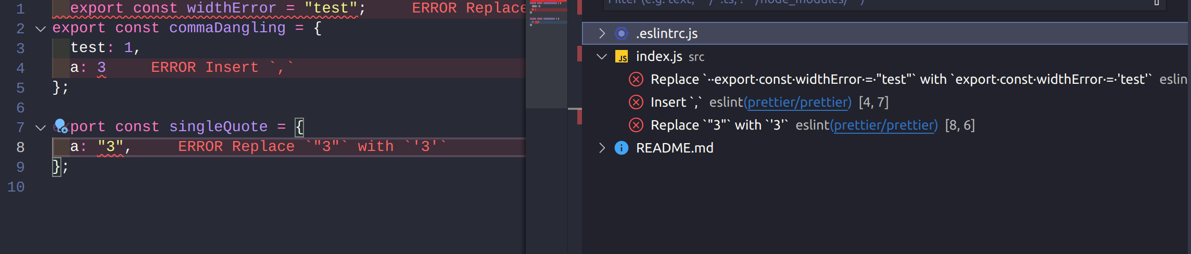Image resolution: width=1191 pixels, height=254 pixels.
Task: Click the lightbulb quick-fix icon on line 7
Action: coord(60,126)
